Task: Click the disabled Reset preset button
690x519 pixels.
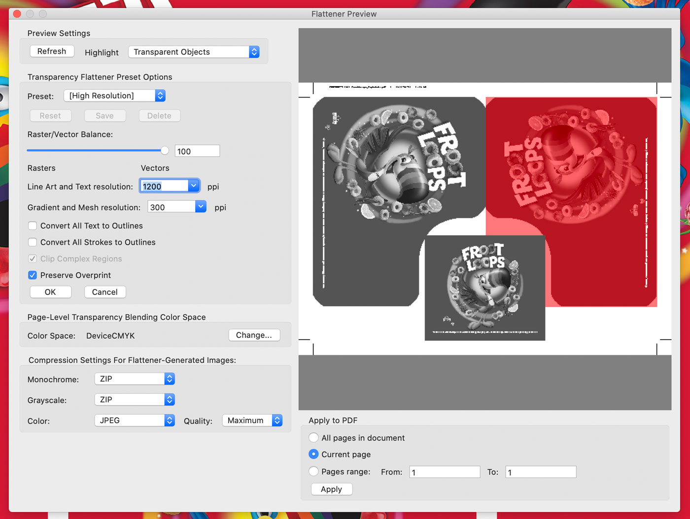Action: [50, 116]
